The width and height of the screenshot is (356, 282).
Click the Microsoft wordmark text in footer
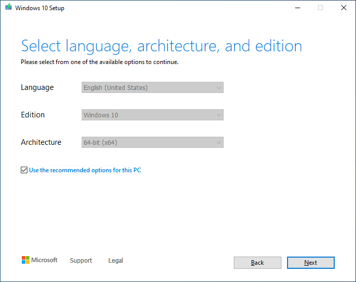(x=45, y=260)
